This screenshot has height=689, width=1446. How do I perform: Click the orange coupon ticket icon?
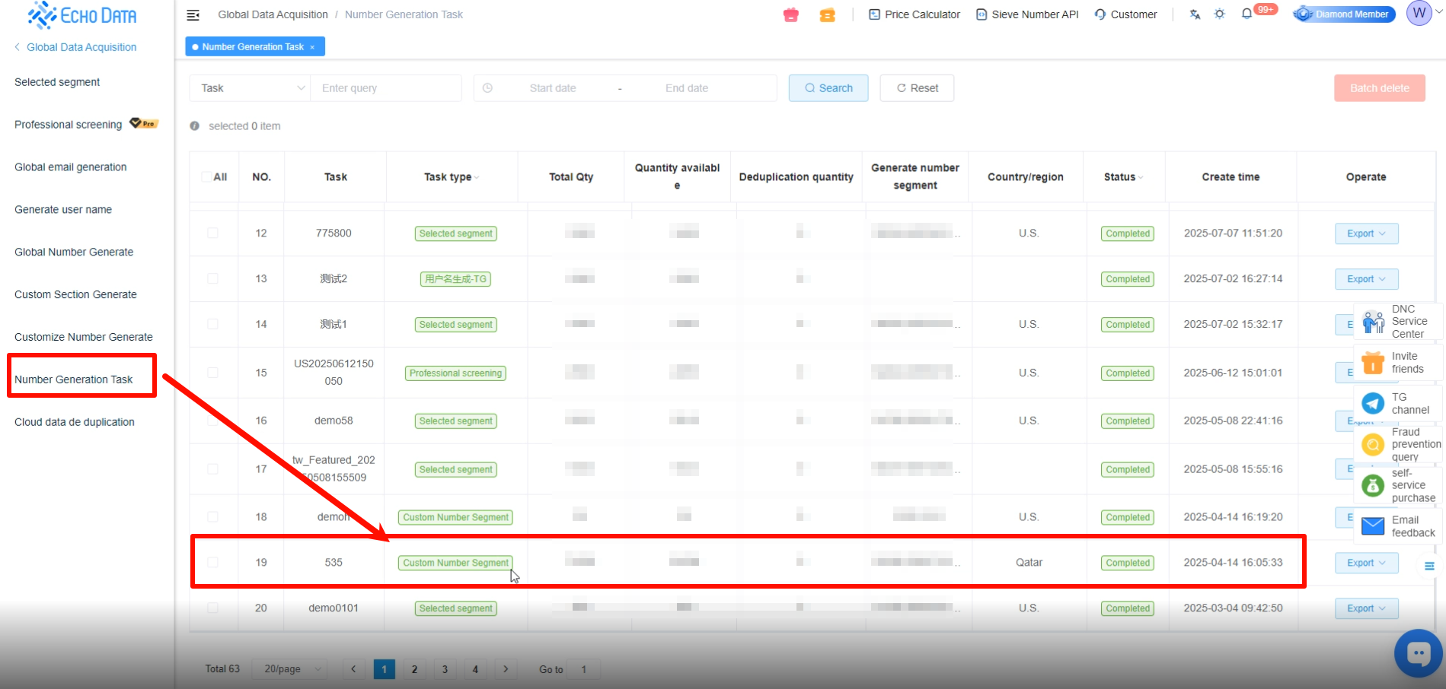coord(827,14)
